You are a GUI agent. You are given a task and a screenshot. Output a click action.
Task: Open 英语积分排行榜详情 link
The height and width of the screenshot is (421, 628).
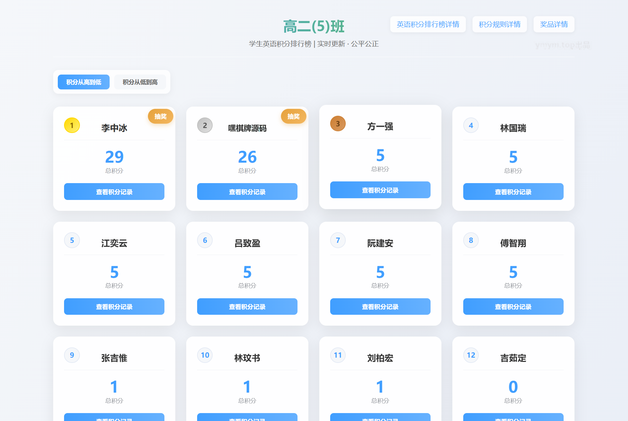[x=428, y=24]
